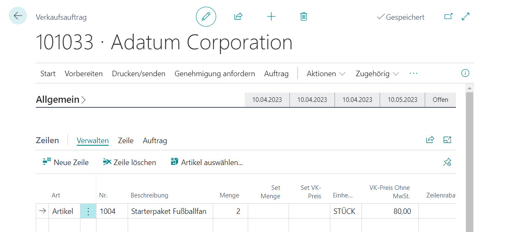
Task: Expand the Allgemein section
Action: (x=61, y=100)
